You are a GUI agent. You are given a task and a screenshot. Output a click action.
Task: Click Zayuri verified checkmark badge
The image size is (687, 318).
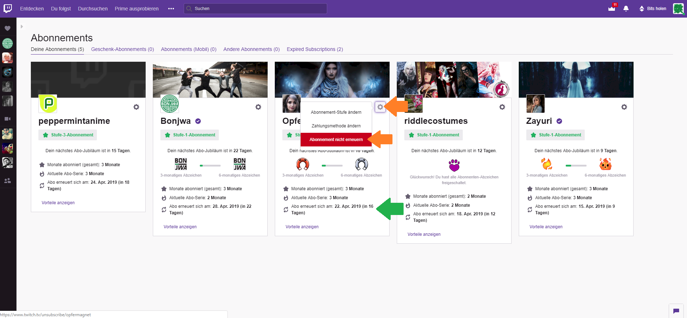(559, 121)
